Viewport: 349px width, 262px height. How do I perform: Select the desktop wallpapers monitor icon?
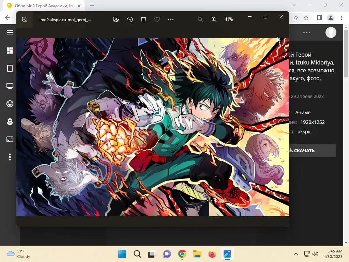[10, 86]
